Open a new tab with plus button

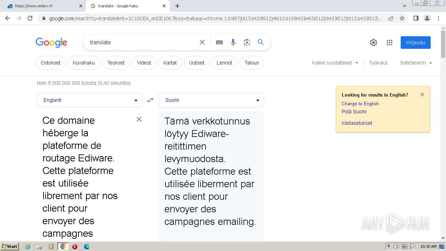pyautogui.click(x=177, y=6)
